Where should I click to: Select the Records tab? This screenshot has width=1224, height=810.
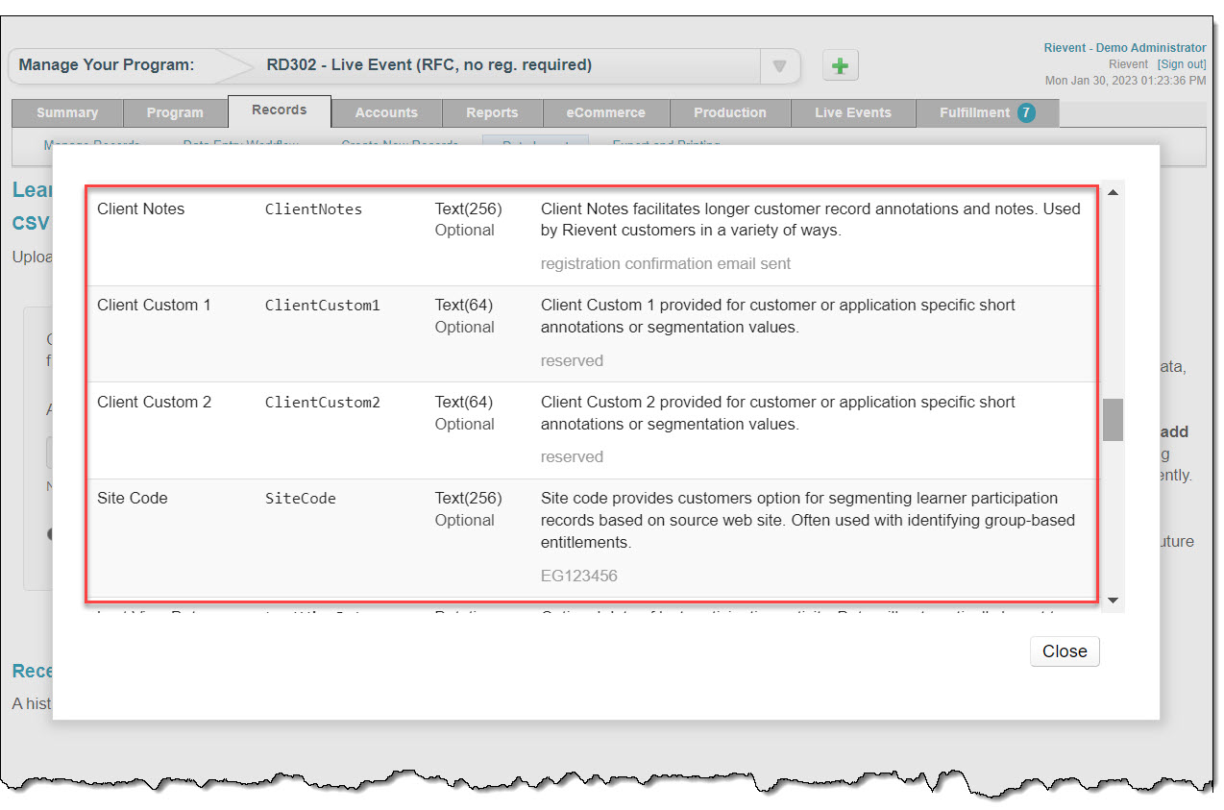point(280,110)
